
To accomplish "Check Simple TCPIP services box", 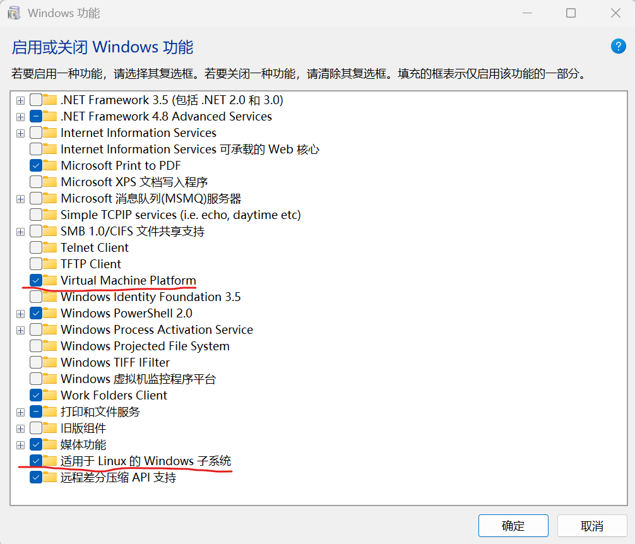I will click(x=36, y=215).
